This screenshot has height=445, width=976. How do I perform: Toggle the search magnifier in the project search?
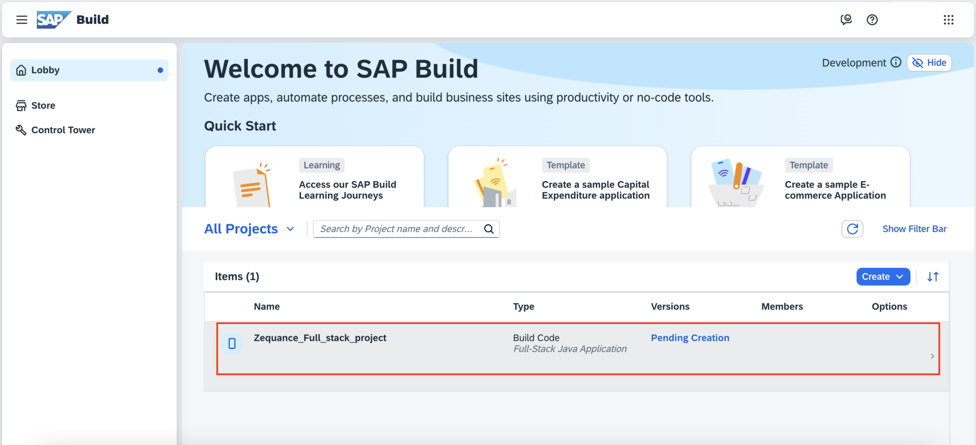pos(489,228)
